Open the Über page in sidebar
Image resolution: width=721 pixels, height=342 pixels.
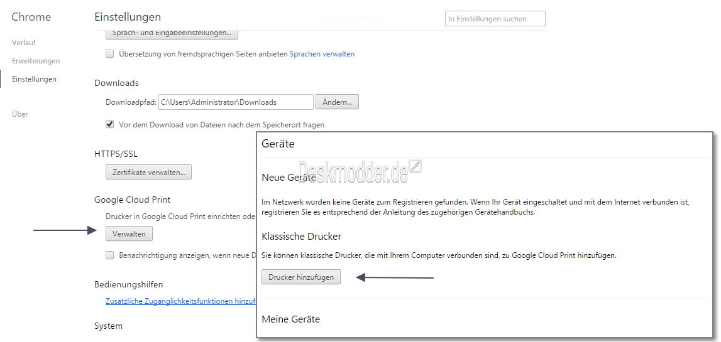(20, 114)
